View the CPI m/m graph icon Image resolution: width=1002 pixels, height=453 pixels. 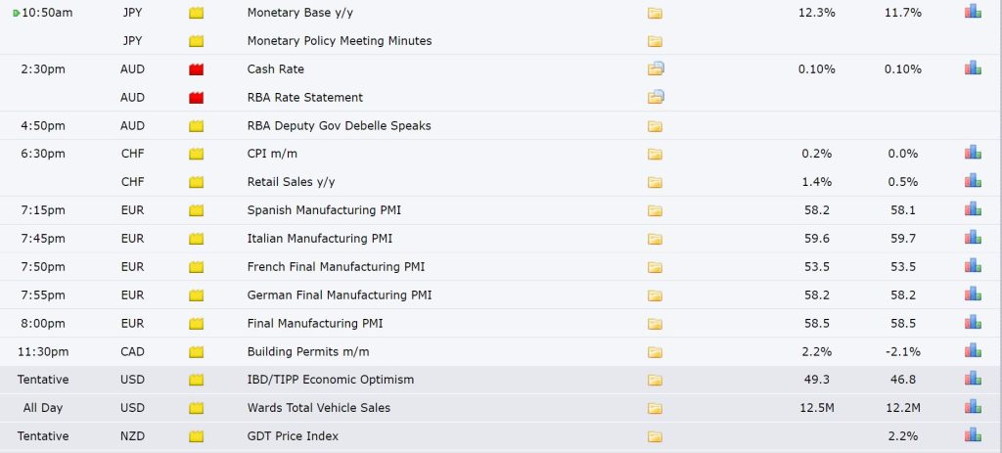click(973, 152)
